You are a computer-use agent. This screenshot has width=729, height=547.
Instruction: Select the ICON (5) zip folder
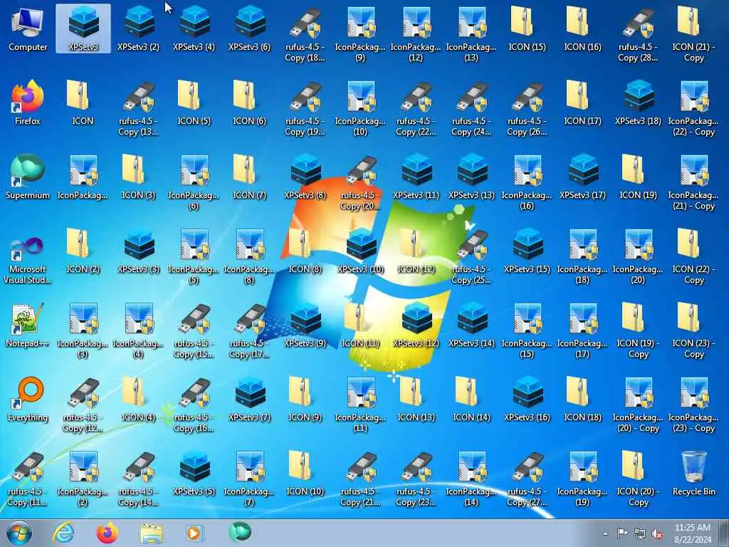point(194,103)
